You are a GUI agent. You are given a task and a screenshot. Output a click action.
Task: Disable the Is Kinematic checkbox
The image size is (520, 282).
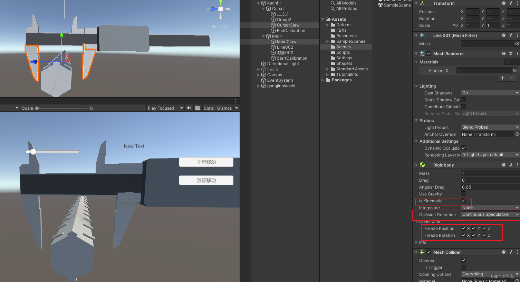coord(463,201)
